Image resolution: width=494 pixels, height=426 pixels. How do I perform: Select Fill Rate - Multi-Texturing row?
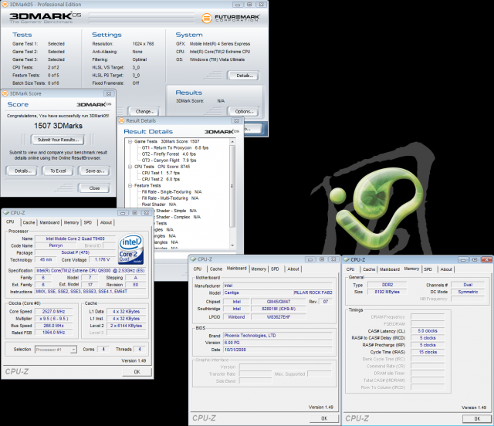[x=170, y=198]
